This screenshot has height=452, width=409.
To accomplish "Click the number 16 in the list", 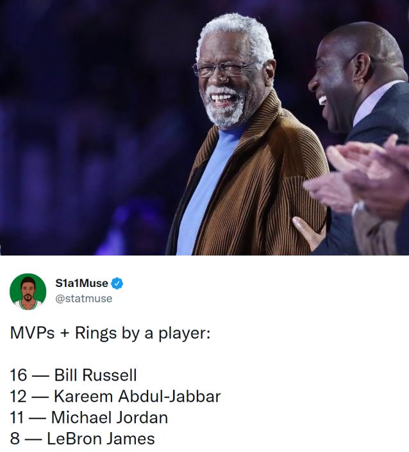I will point(19,375).
